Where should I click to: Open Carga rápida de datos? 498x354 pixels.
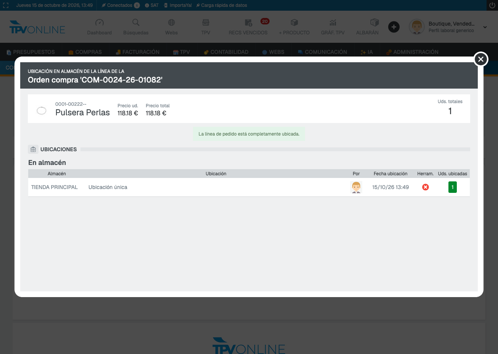(222, 5)
